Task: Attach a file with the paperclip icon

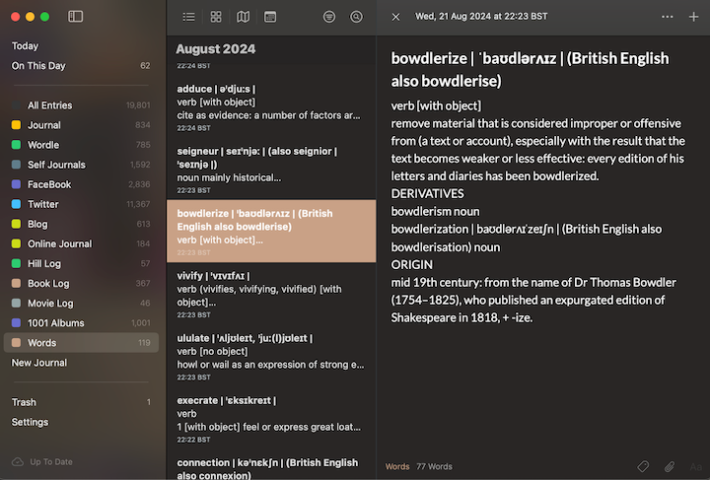Action: [669, 466]
